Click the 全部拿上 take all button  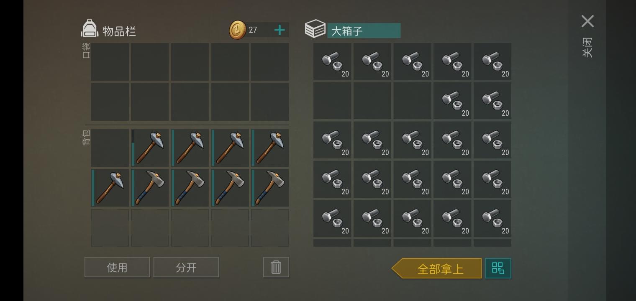click(x=436, y=268)
